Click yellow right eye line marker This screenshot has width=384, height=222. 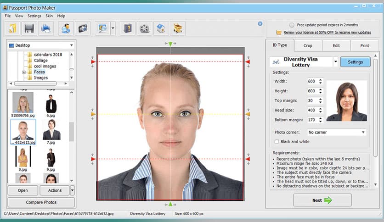pos(248,114)
